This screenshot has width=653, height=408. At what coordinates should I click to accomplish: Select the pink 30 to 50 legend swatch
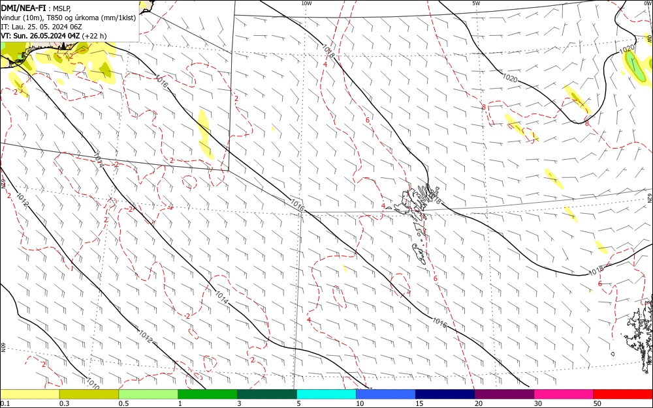coord(564,394)
